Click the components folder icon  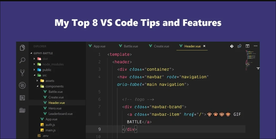pyautogui.click(x=42, y=86)
